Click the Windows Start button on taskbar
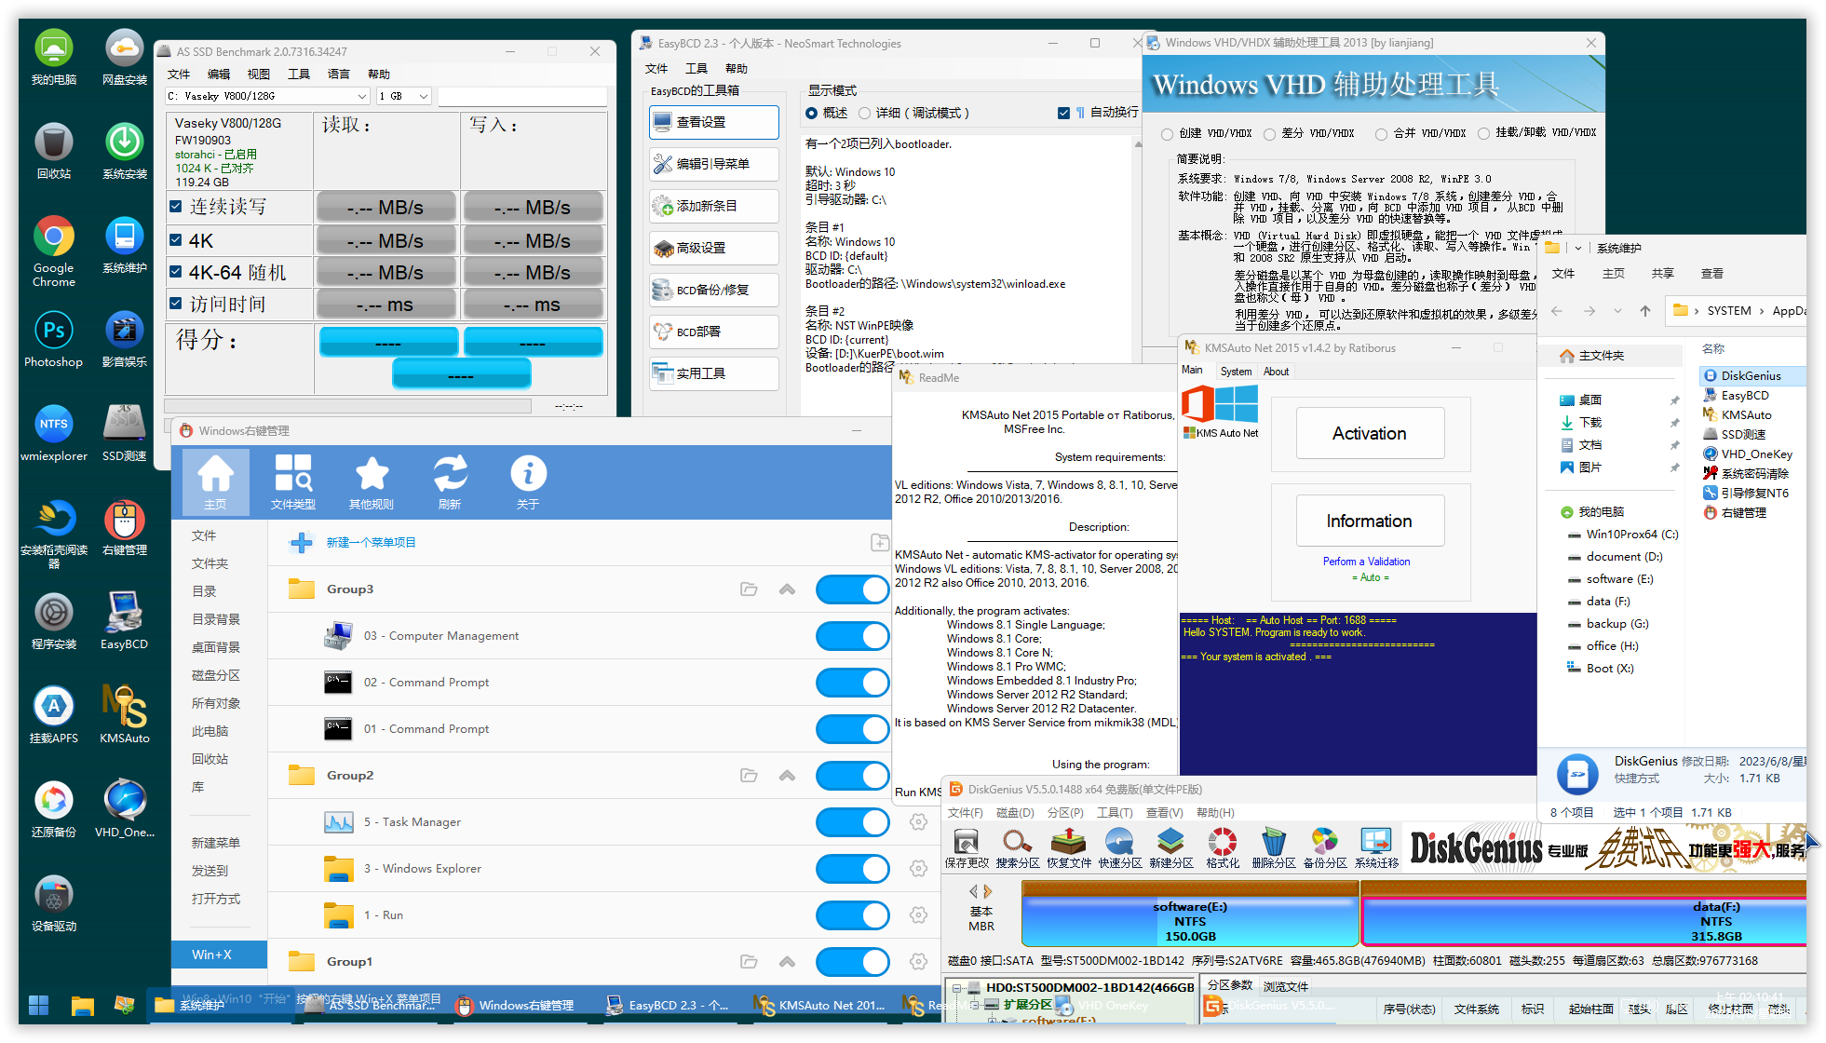Screen dimensions: 1826x1043 pos(38,1005)
